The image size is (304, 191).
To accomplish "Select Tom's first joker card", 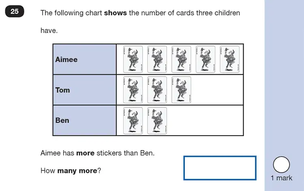I will coord(133,90).
